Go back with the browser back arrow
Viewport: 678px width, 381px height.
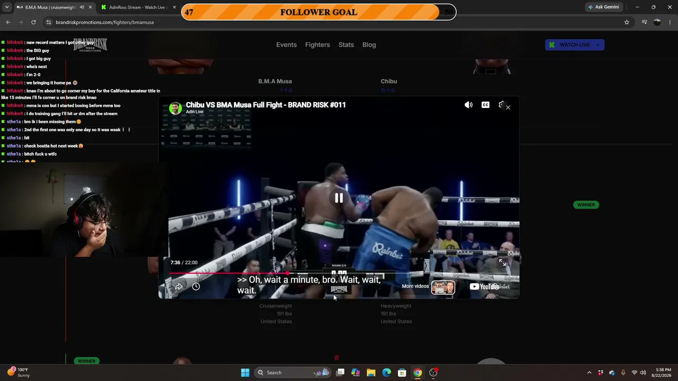tap(8, 22)
